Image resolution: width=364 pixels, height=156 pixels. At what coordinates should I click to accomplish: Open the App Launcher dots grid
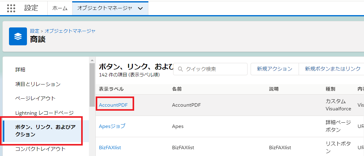11,8
